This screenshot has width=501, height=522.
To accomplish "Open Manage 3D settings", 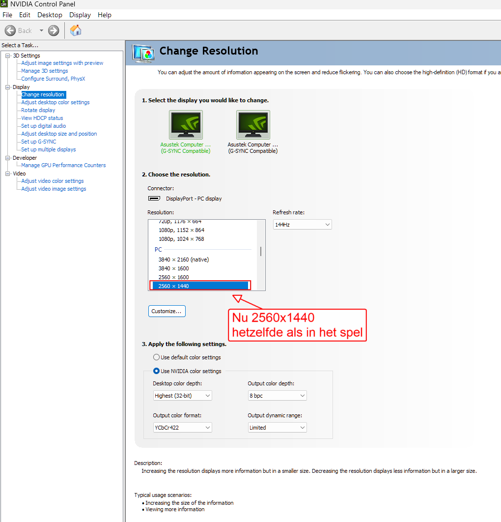I will [x=45, y=71].
